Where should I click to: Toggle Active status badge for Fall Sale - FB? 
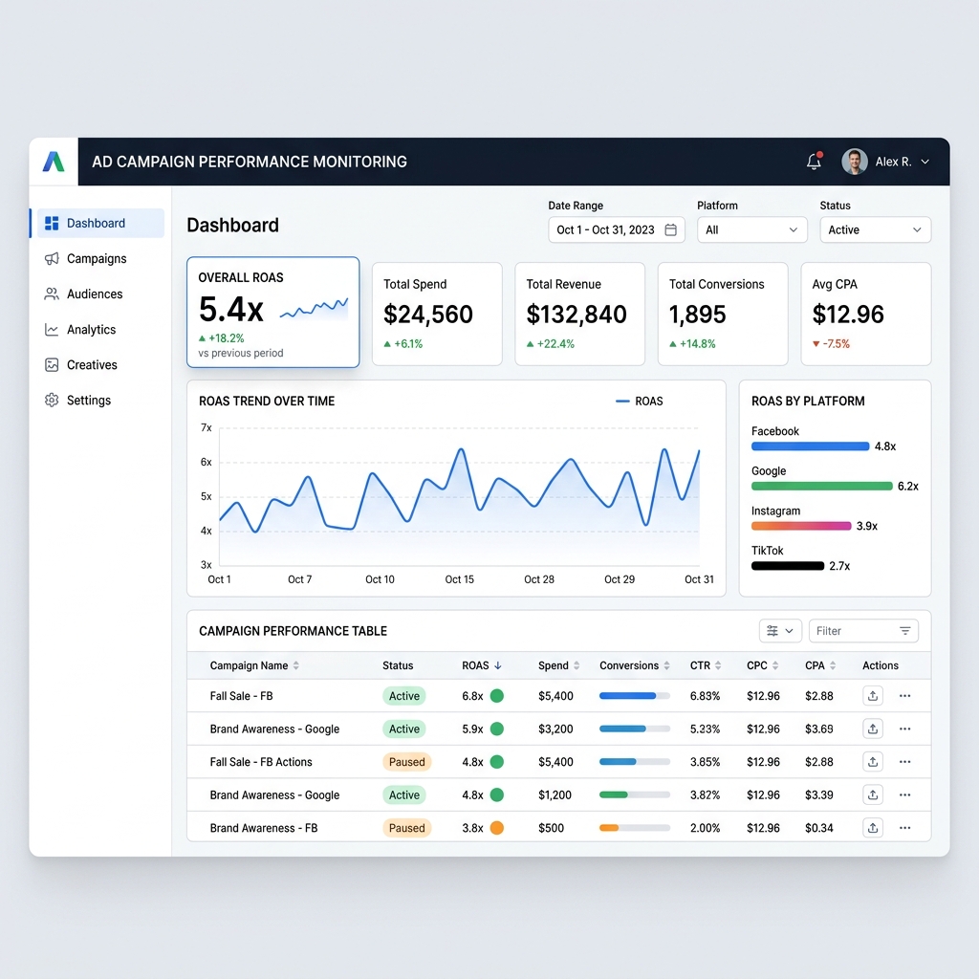(x=403, y=696)
